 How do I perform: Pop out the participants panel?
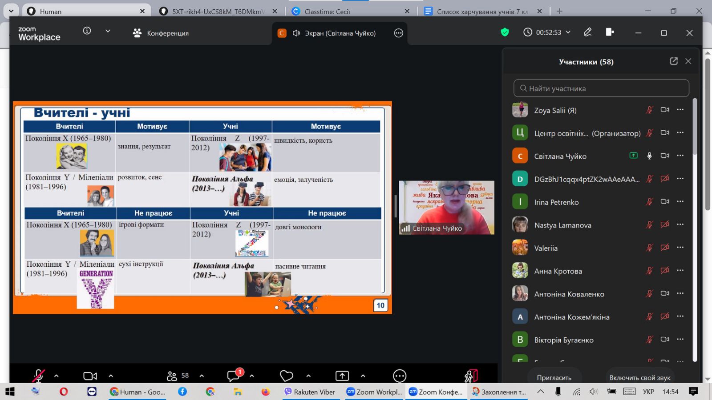pyautogui.click(x=674, y=61)
